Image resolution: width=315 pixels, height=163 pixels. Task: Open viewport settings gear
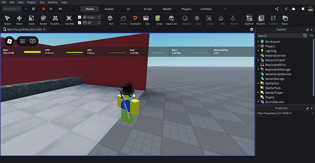click(x=252, y=30)
